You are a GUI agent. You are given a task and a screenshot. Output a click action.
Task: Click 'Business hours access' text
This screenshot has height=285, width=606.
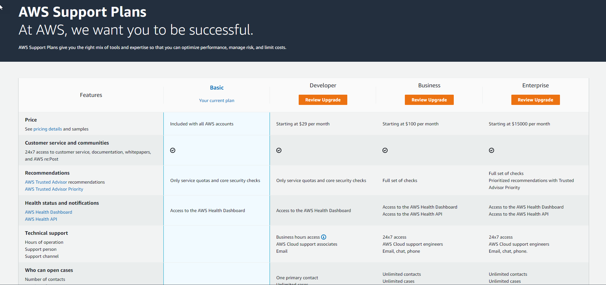point(298,237)
